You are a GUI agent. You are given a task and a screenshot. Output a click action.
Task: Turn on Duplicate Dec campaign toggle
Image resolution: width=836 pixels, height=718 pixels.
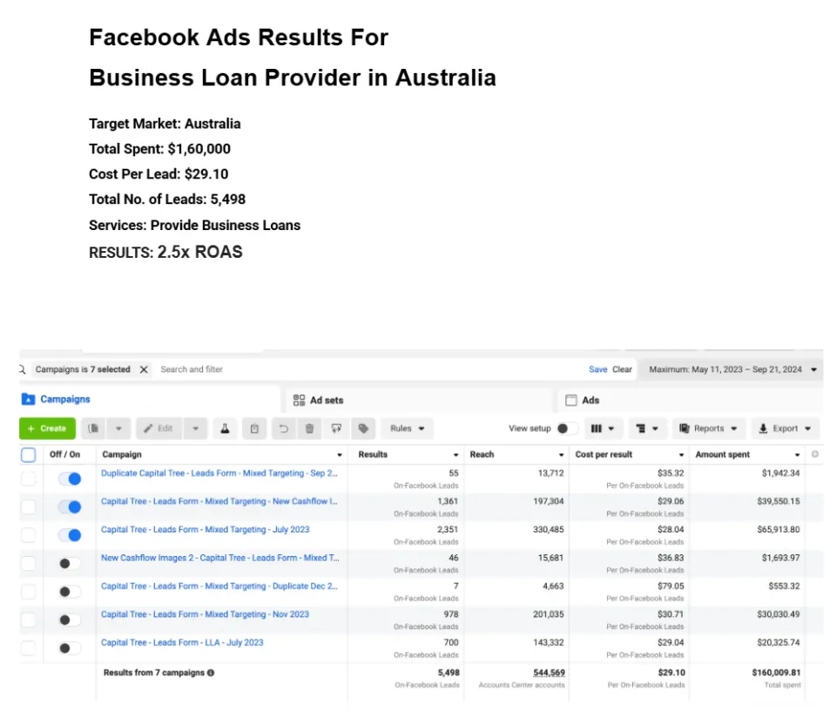point(70,592)
